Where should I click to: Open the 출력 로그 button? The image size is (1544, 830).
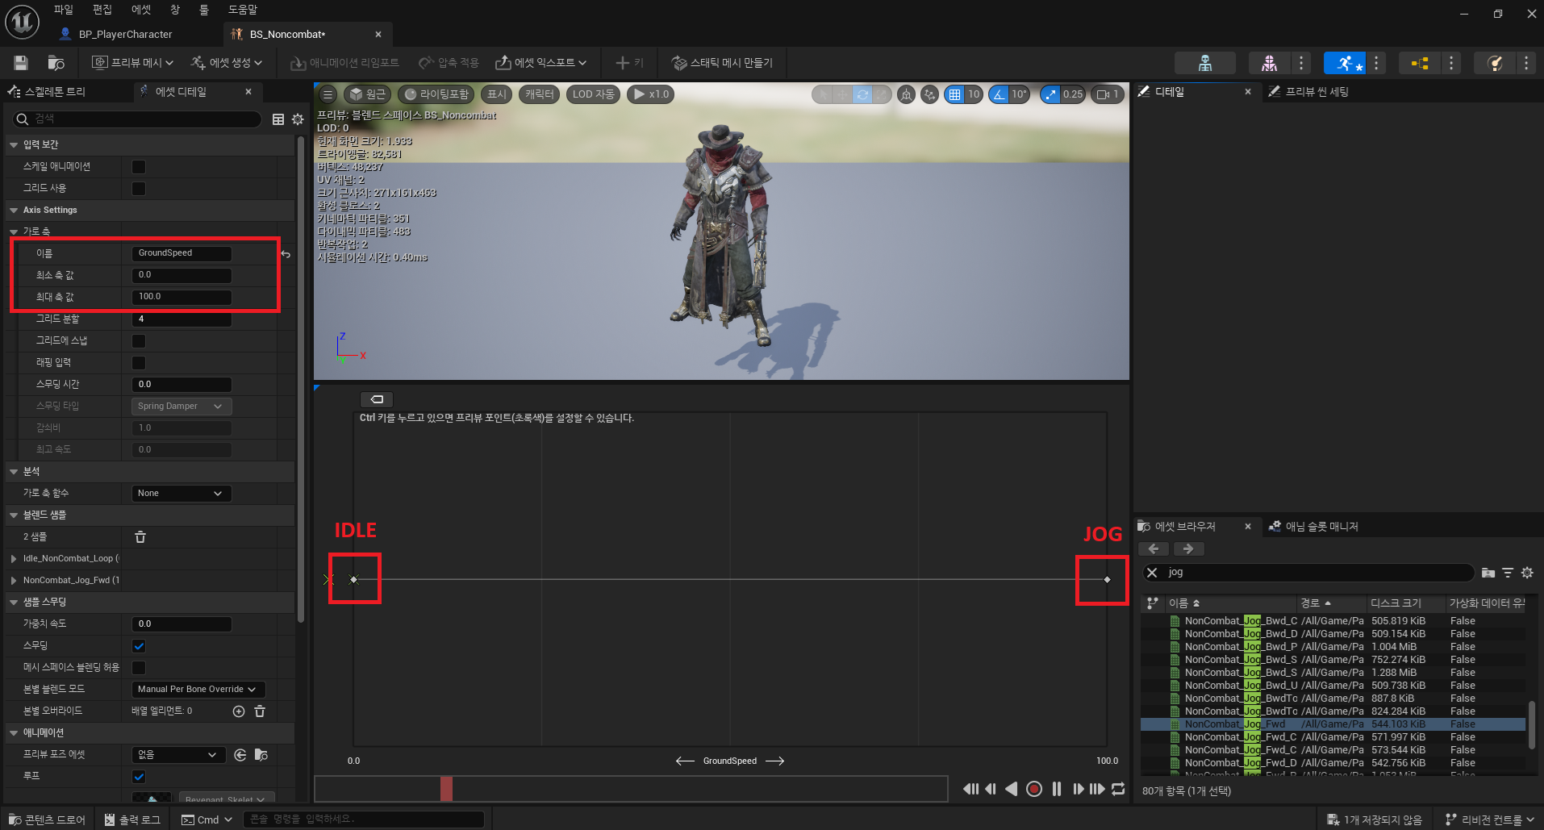click(132, 820)
